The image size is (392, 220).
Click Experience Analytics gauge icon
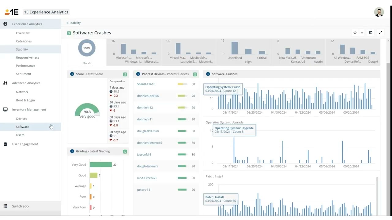coord(5,24)
